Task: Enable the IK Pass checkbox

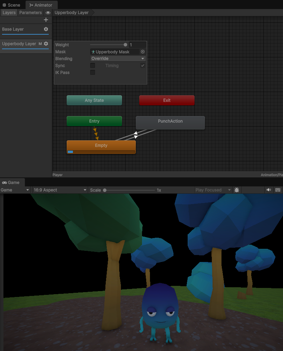Action: click(93, 72)
